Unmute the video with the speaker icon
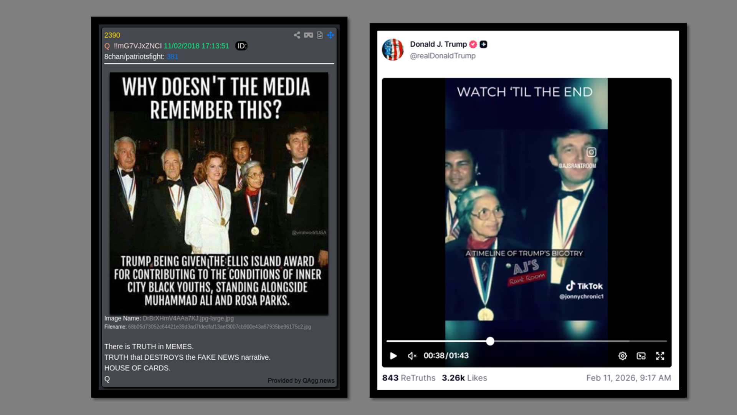This screenshot has width=737, height=415. (x=412, y=356)
